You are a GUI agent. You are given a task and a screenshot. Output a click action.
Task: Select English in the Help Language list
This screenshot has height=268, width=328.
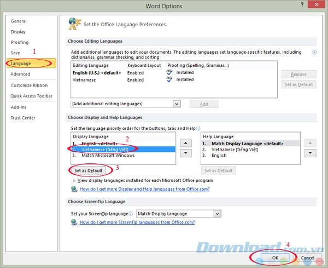(219, 155)
